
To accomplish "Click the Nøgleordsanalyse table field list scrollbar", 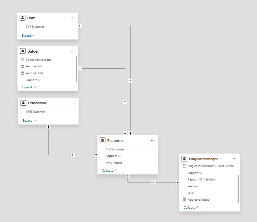I will (238, 189).
